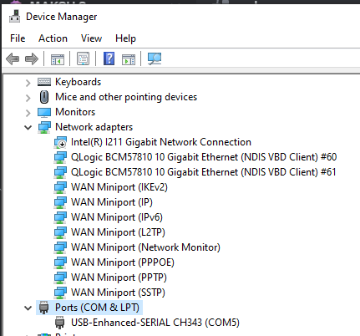Open the View menu
360x336 pixels.
(x=91, y=38)
